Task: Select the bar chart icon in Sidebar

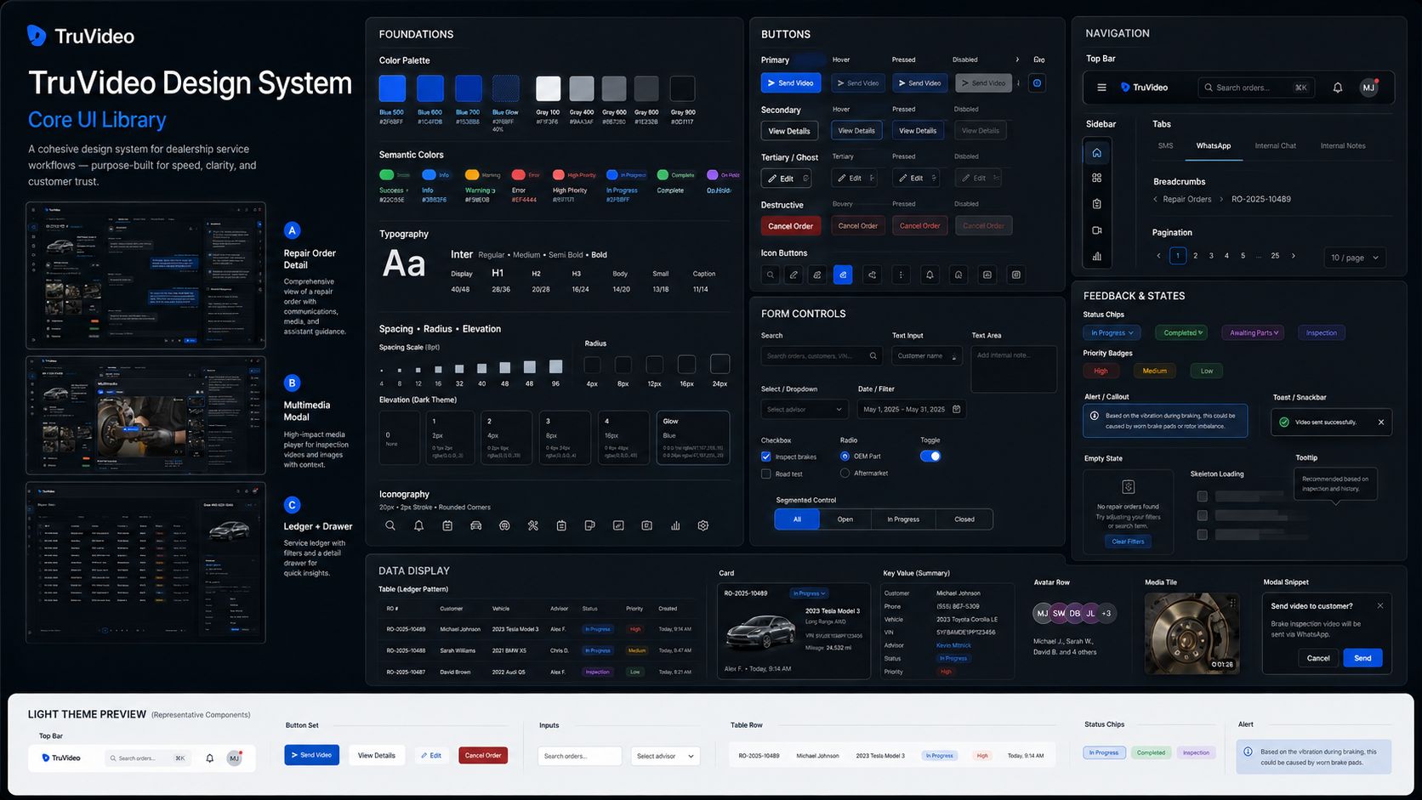Action: 1096,256
